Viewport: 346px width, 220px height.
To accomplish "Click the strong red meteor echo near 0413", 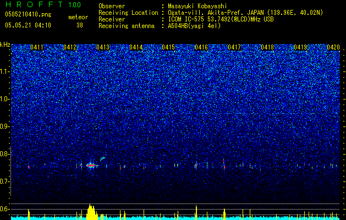I will pos(91,166).
